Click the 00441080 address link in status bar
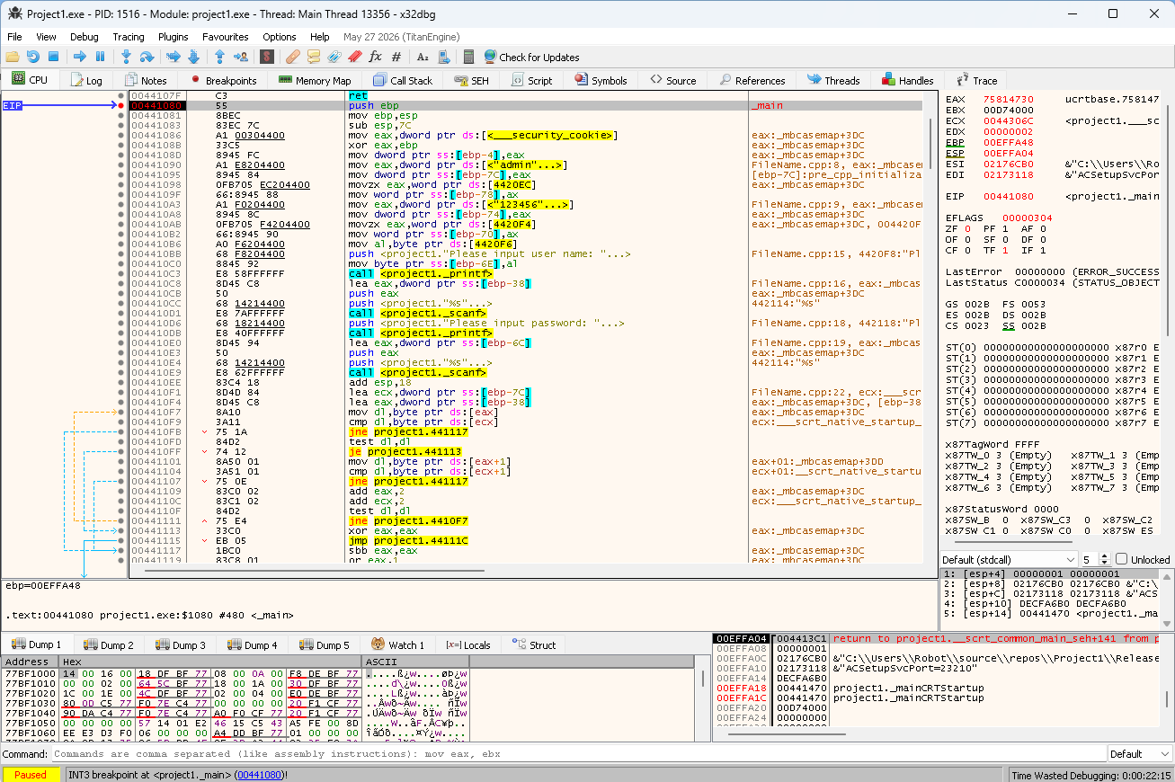This screenshot has height=782, width=1175. [x=261, y=774]
